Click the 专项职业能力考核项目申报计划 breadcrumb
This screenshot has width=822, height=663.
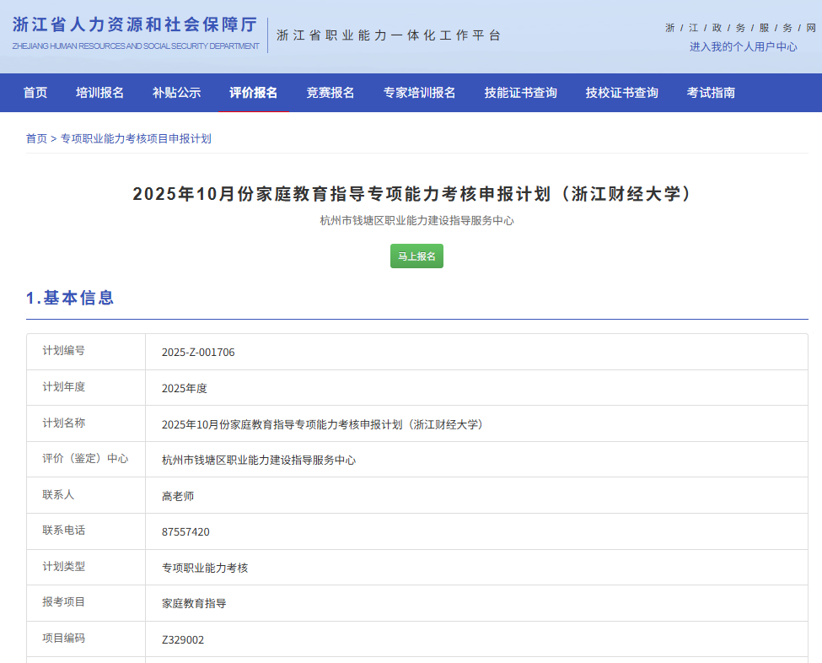pos(136,138)
